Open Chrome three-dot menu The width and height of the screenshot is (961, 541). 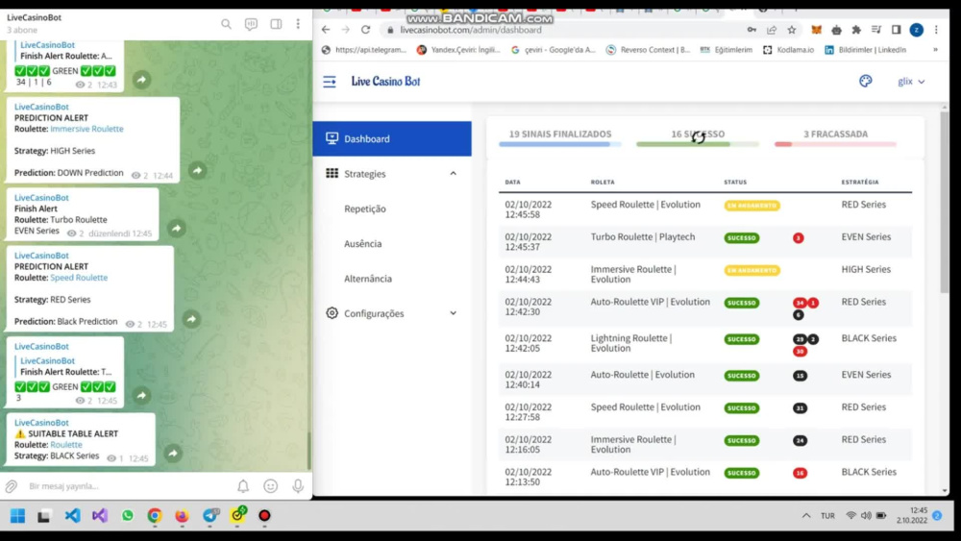(936, 30)
